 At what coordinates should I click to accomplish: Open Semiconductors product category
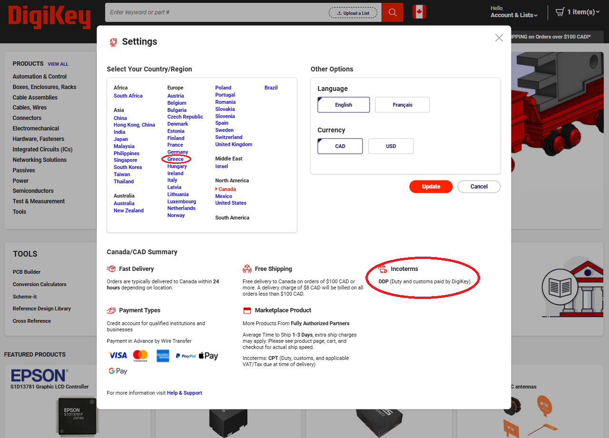point(33,191)
